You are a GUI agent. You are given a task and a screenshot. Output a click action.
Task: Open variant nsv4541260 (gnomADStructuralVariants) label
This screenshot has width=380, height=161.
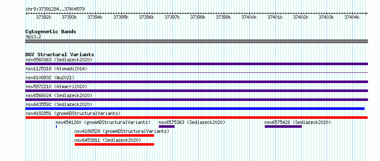pyautogui.click(x=103, y=122)
